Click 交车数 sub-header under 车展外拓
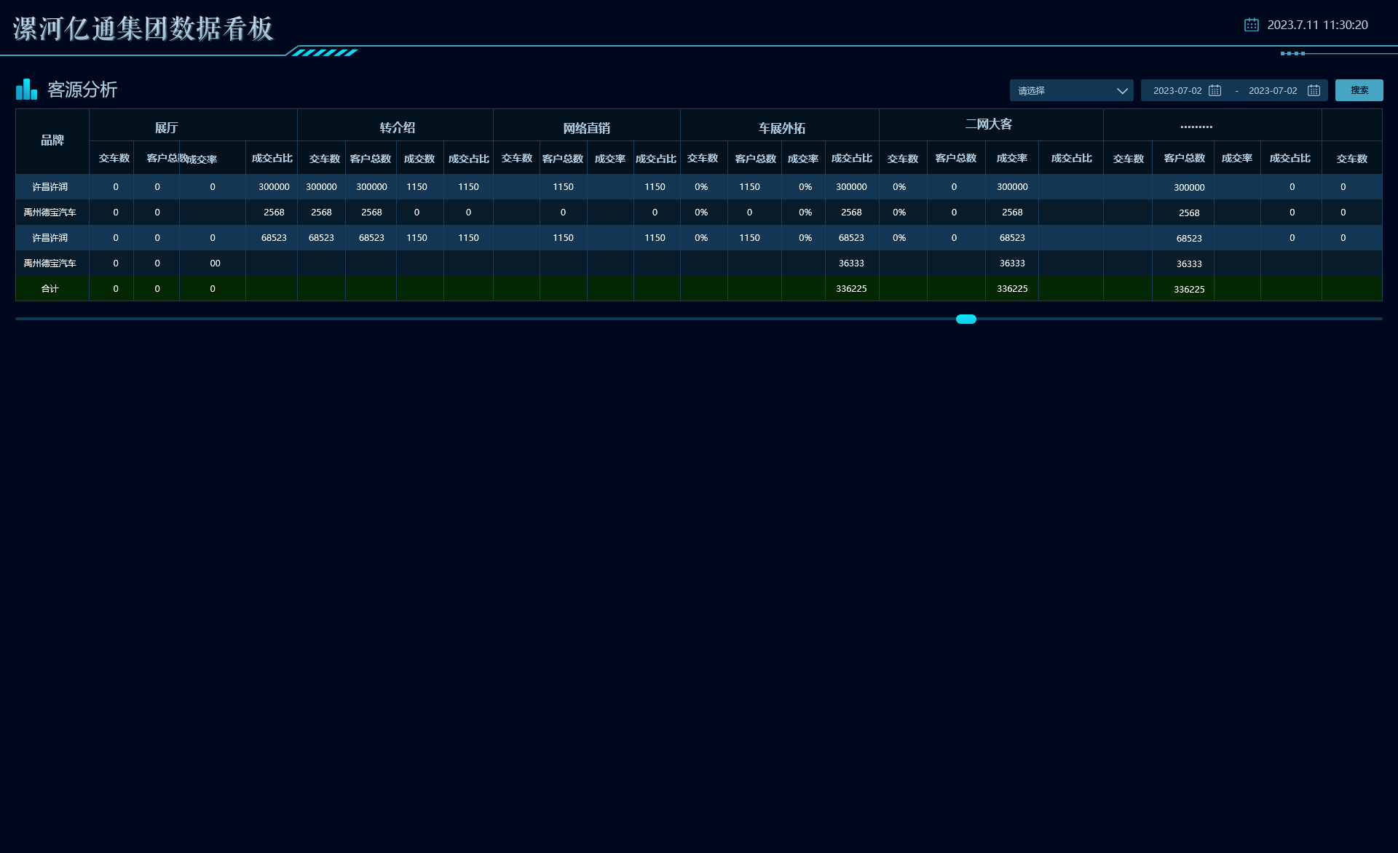The height and width of the screenshot is (853, 1398). pos(703,158)
